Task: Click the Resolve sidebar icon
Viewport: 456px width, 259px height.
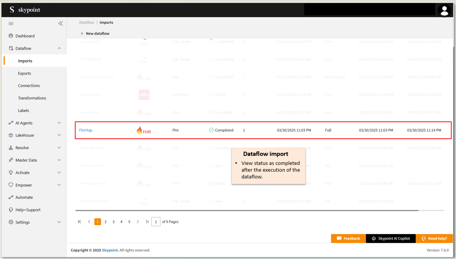Action: click(x=11, y=148)
